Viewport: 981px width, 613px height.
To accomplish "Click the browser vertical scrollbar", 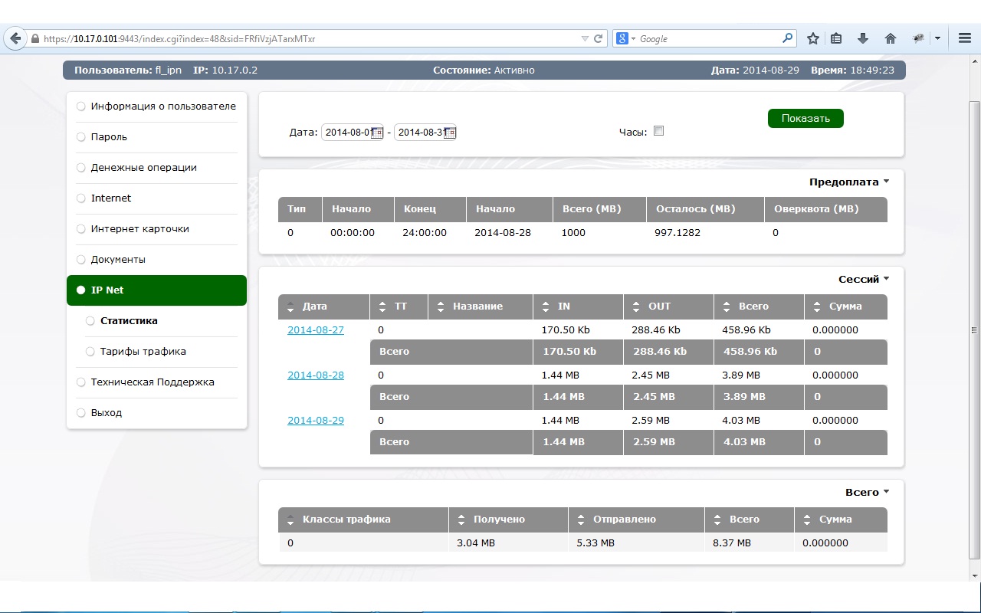I will coord(974,329).
